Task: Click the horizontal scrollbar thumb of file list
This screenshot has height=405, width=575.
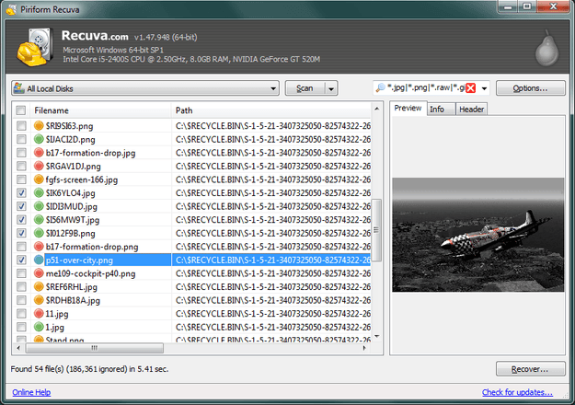Action: [95, 348]
